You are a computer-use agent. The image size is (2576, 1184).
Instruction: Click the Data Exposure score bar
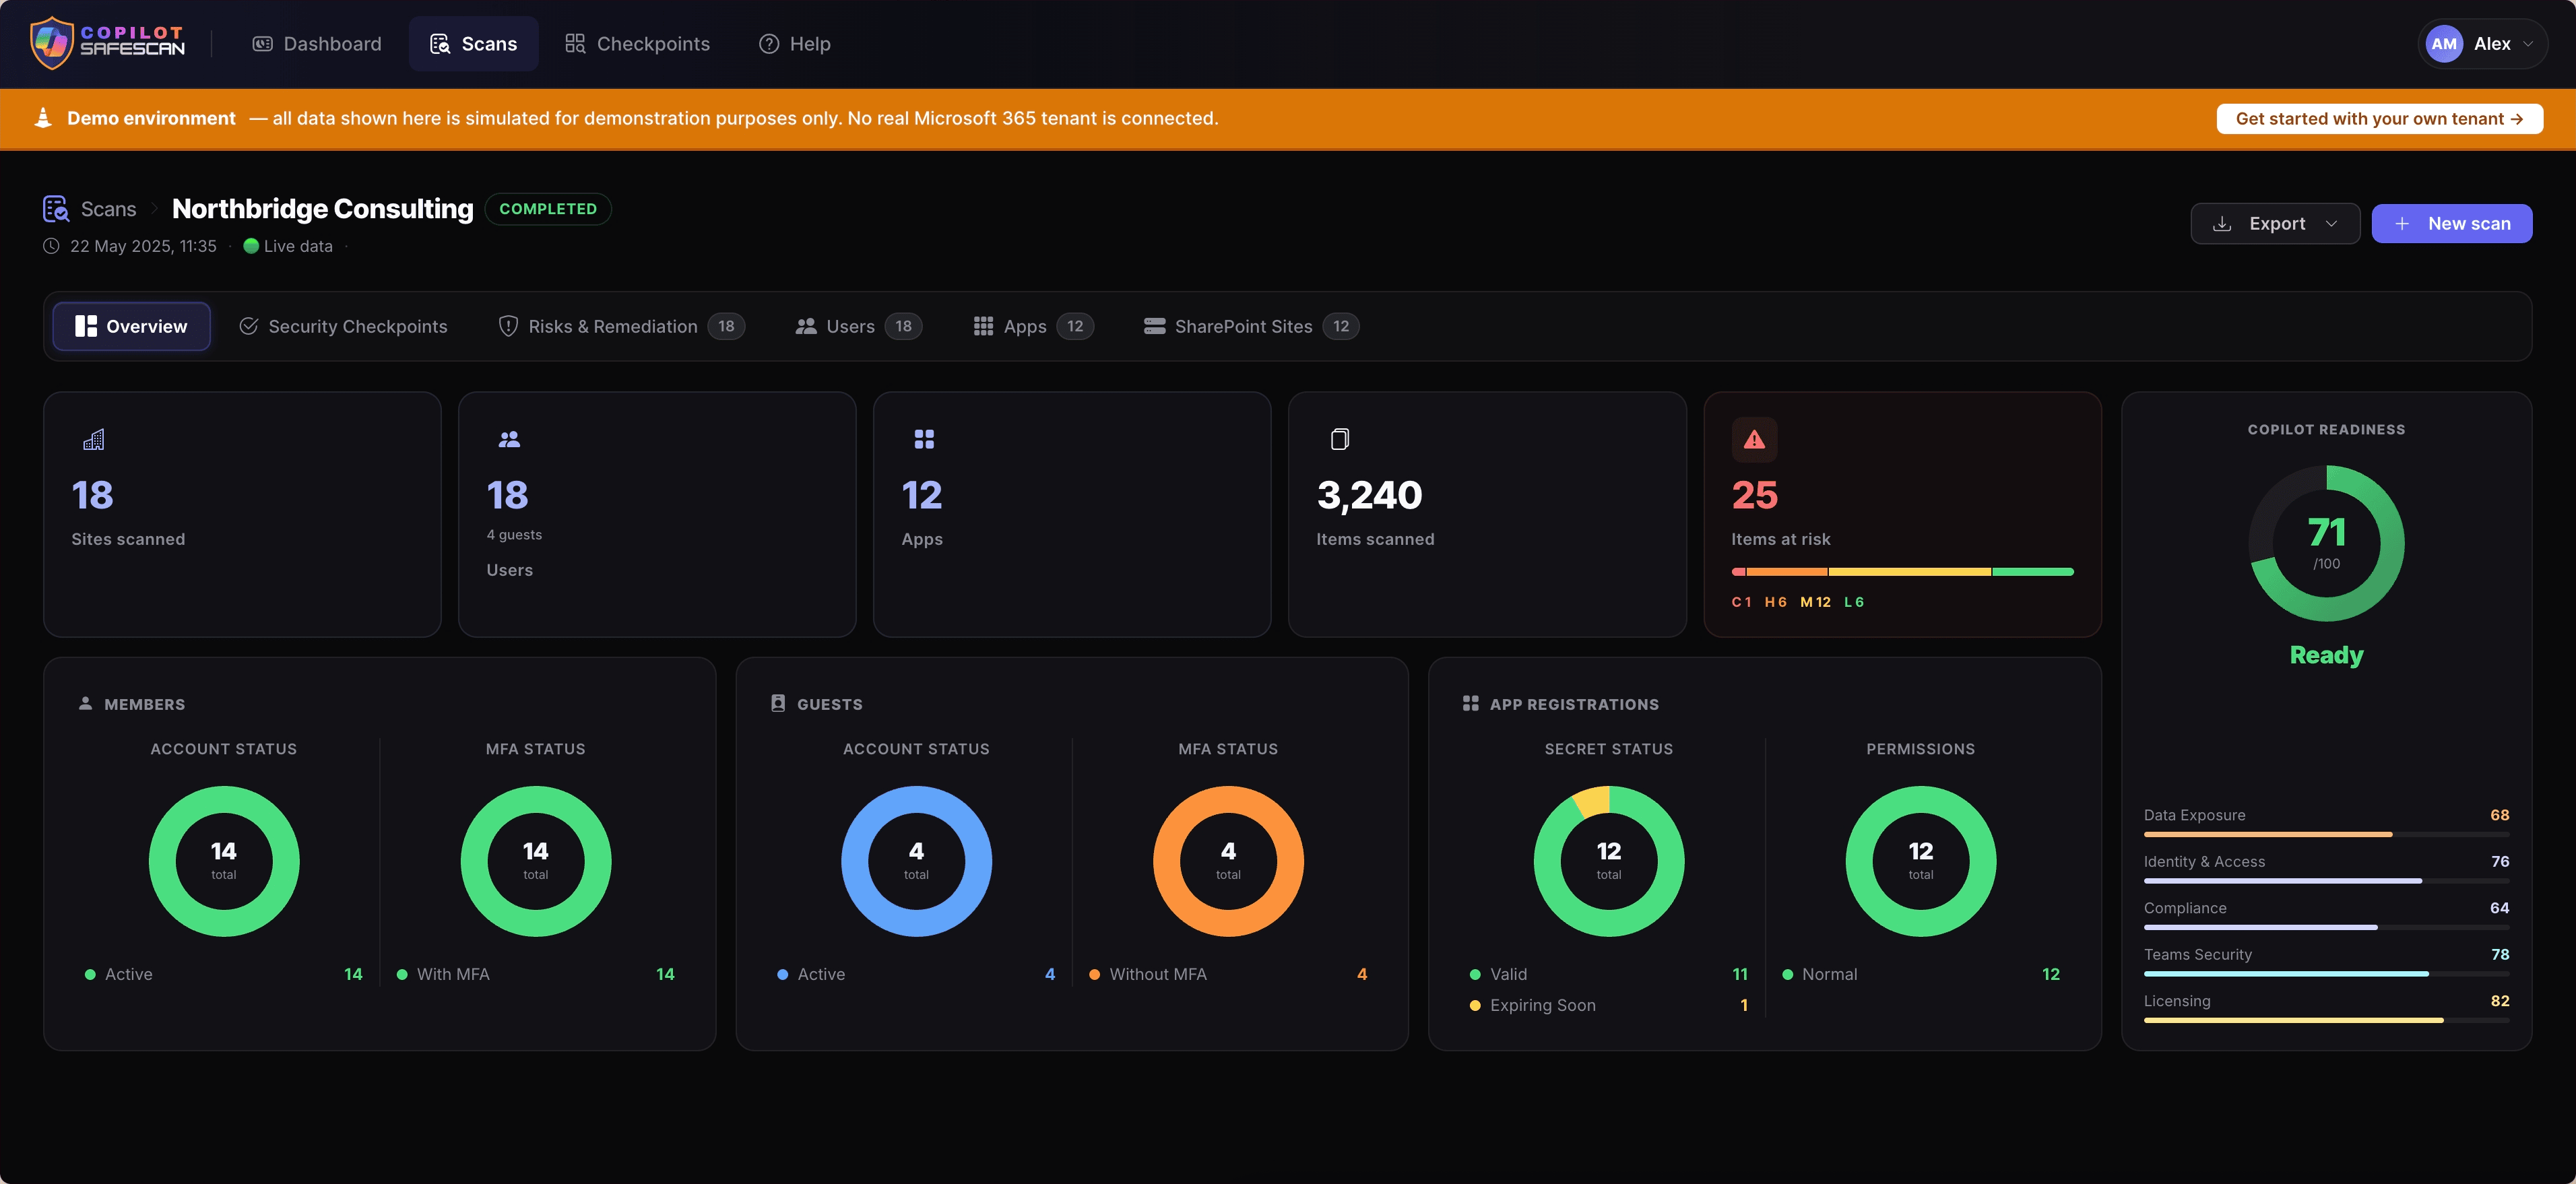click(2326, 834)
